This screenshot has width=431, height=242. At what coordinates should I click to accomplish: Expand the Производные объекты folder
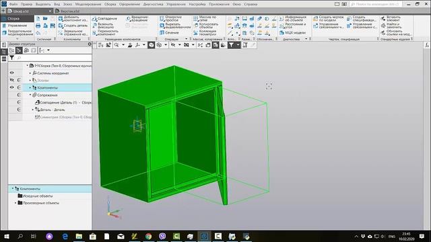click(x=15, y=203)
